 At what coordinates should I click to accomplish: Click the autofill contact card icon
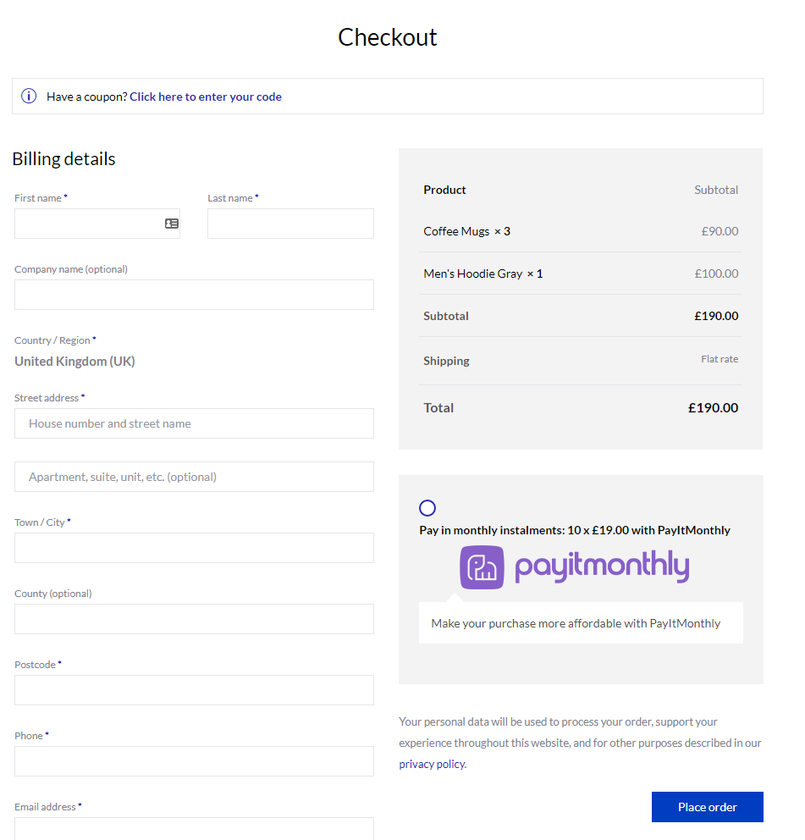coord(172,224)
